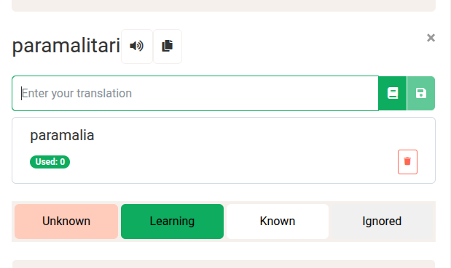Click the white Known button
The height and width of the screenshot is (268, 451).
click(278, 222)
